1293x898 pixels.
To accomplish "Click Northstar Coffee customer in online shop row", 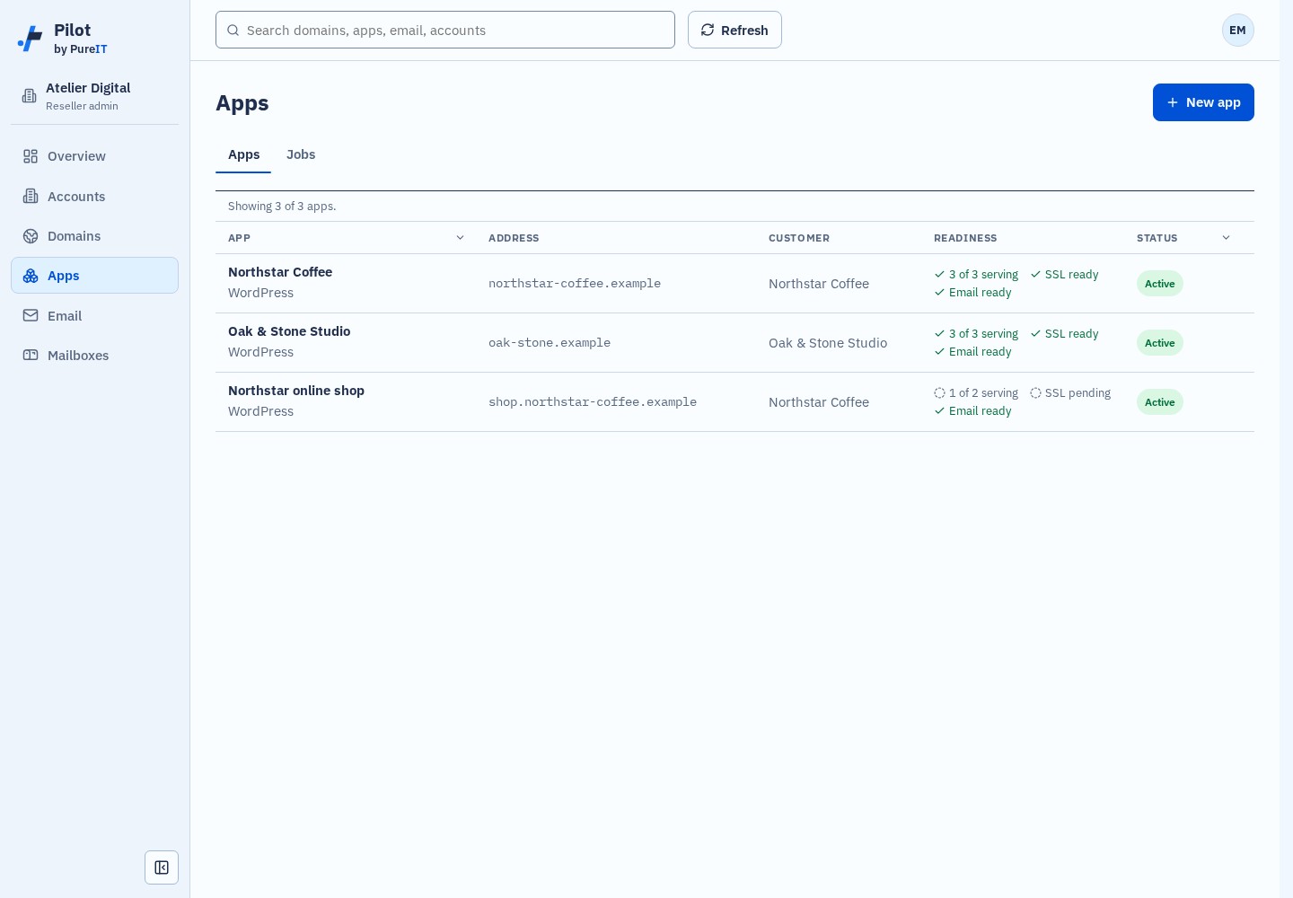I will (819, 402).
